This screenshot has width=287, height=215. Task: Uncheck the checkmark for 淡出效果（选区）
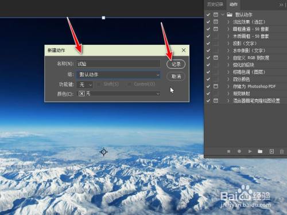coord(208,22)
